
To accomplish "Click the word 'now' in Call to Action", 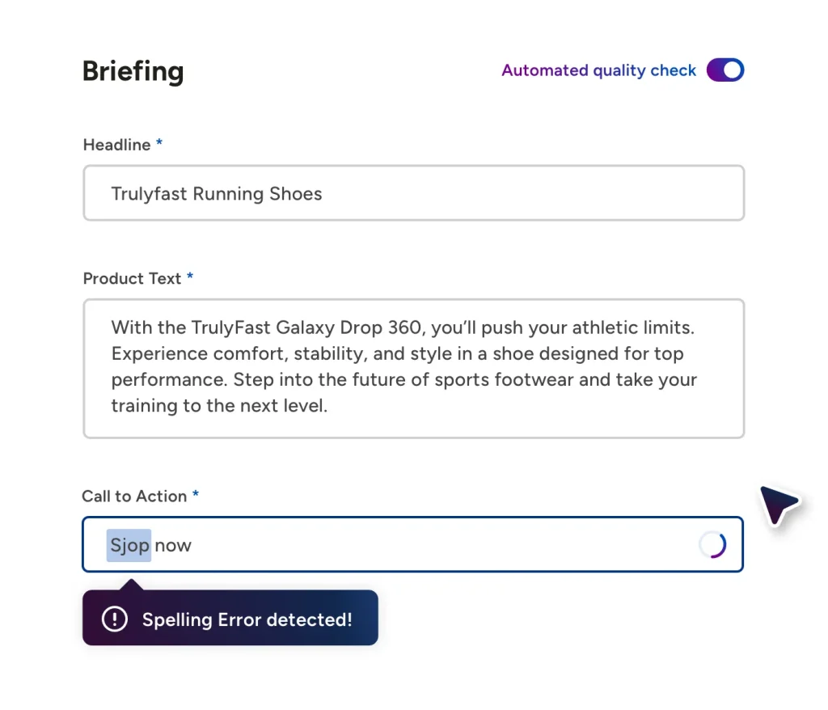I will coord(173,545).
